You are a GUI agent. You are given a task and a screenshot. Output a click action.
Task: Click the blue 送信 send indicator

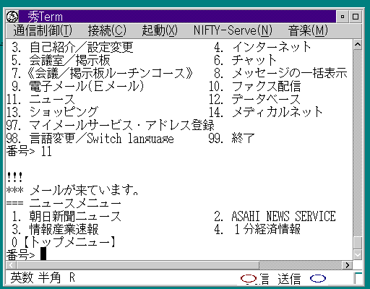(318, 279)
